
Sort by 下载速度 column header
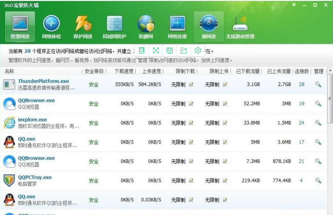coord(124,71)
